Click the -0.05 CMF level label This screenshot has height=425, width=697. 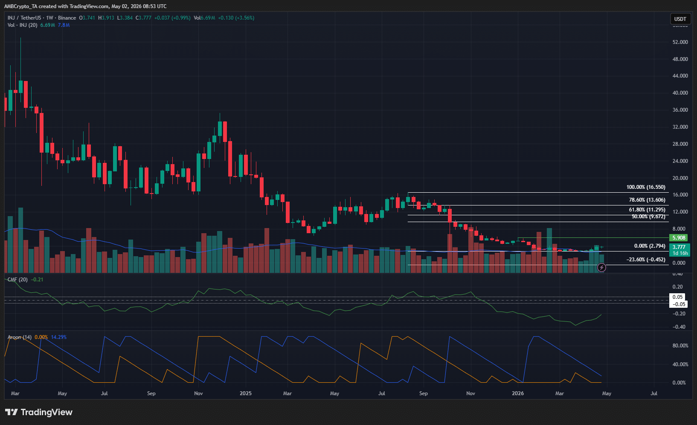678,304
